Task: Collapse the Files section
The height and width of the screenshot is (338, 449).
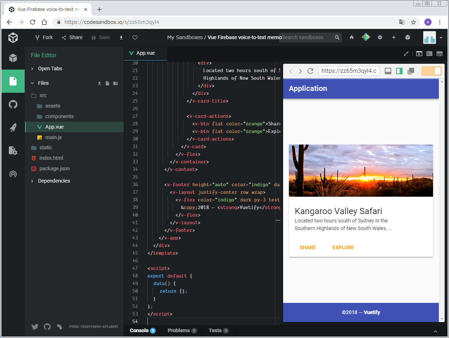Action: tap(43, 83)
